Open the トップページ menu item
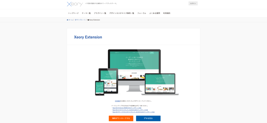The width and height of the screenshot is (267, 123). (x=73, y=13)
